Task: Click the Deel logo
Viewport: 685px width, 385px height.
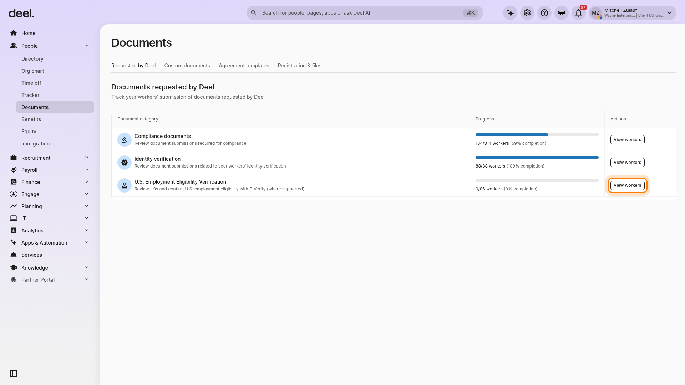Action: [21, 14]
